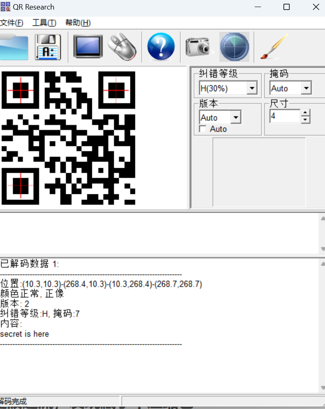Click the size input field showing 4
This screenshot has width=325, height=409.
(x=285, y=116)
